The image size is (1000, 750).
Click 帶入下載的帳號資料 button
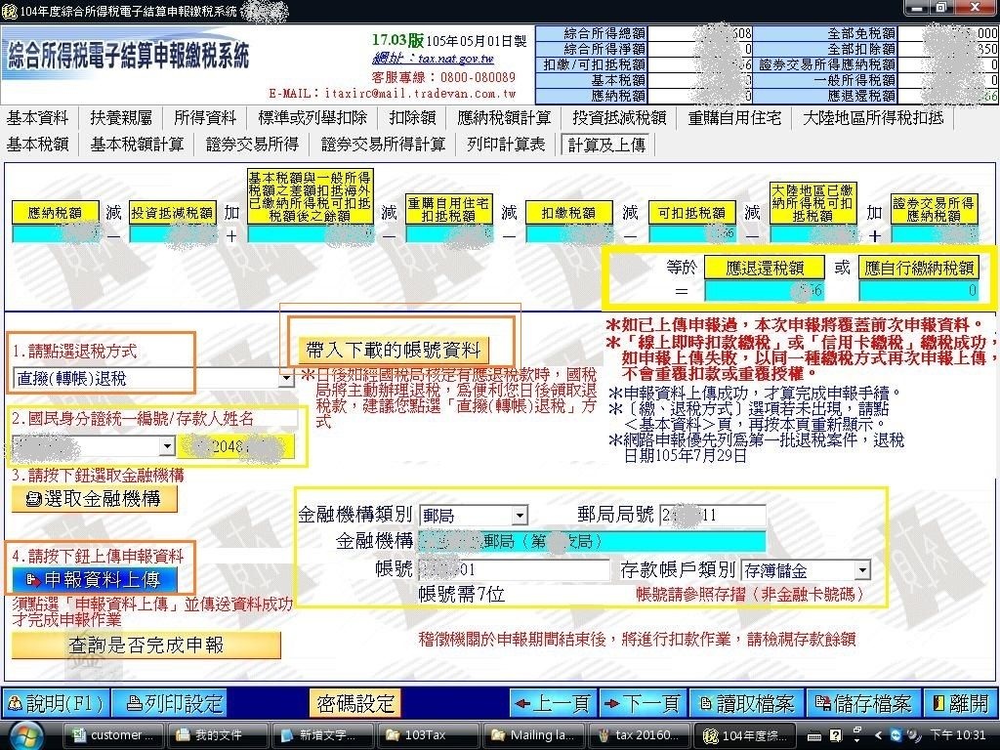coord(394,351)
